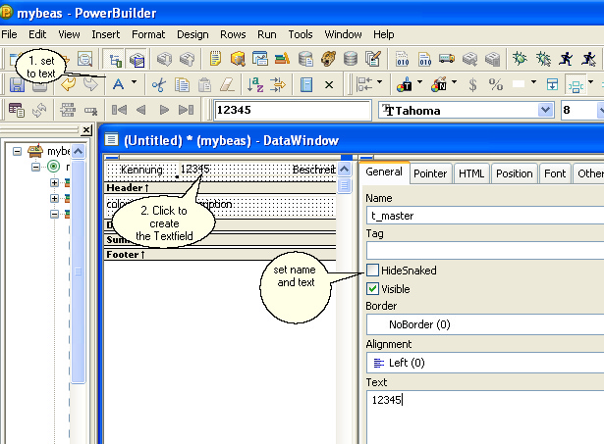Click the Cut scissors icon
This screenshot has height=444, width=604.
click(x=158, y=84)
